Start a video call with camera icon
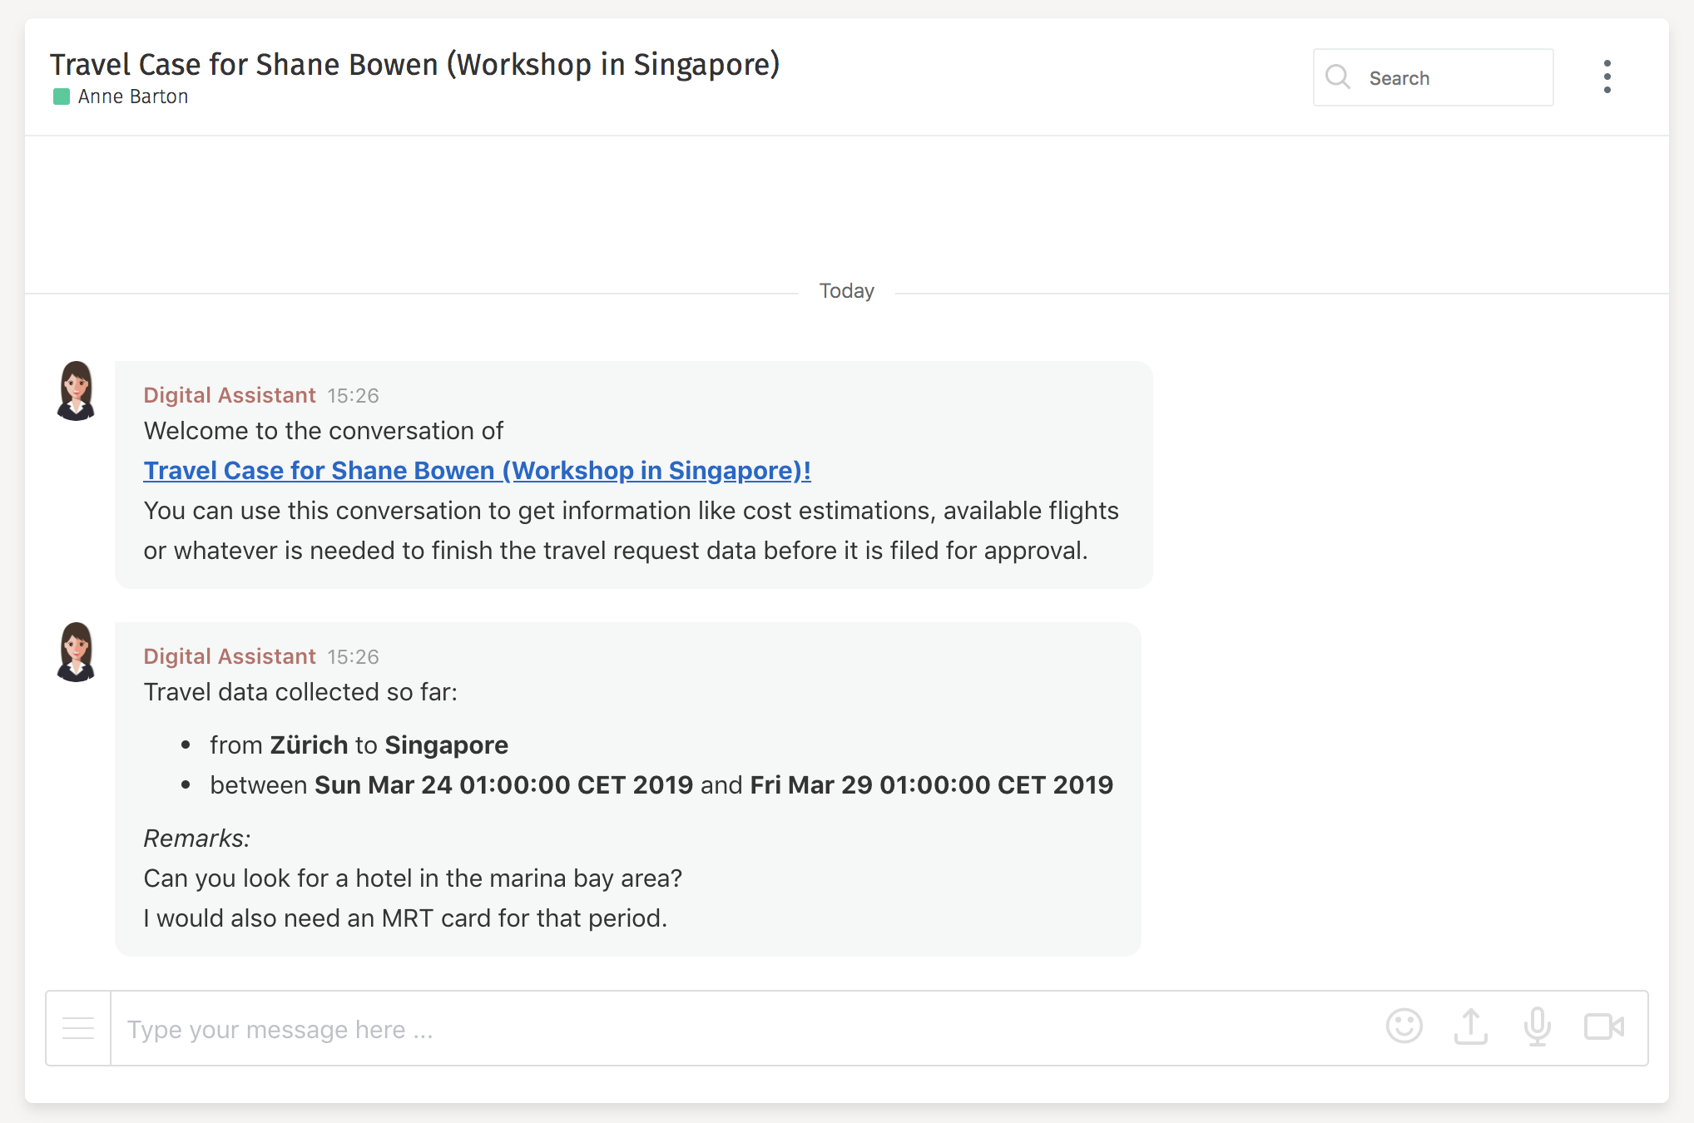 click(x=1603, y=1027)
